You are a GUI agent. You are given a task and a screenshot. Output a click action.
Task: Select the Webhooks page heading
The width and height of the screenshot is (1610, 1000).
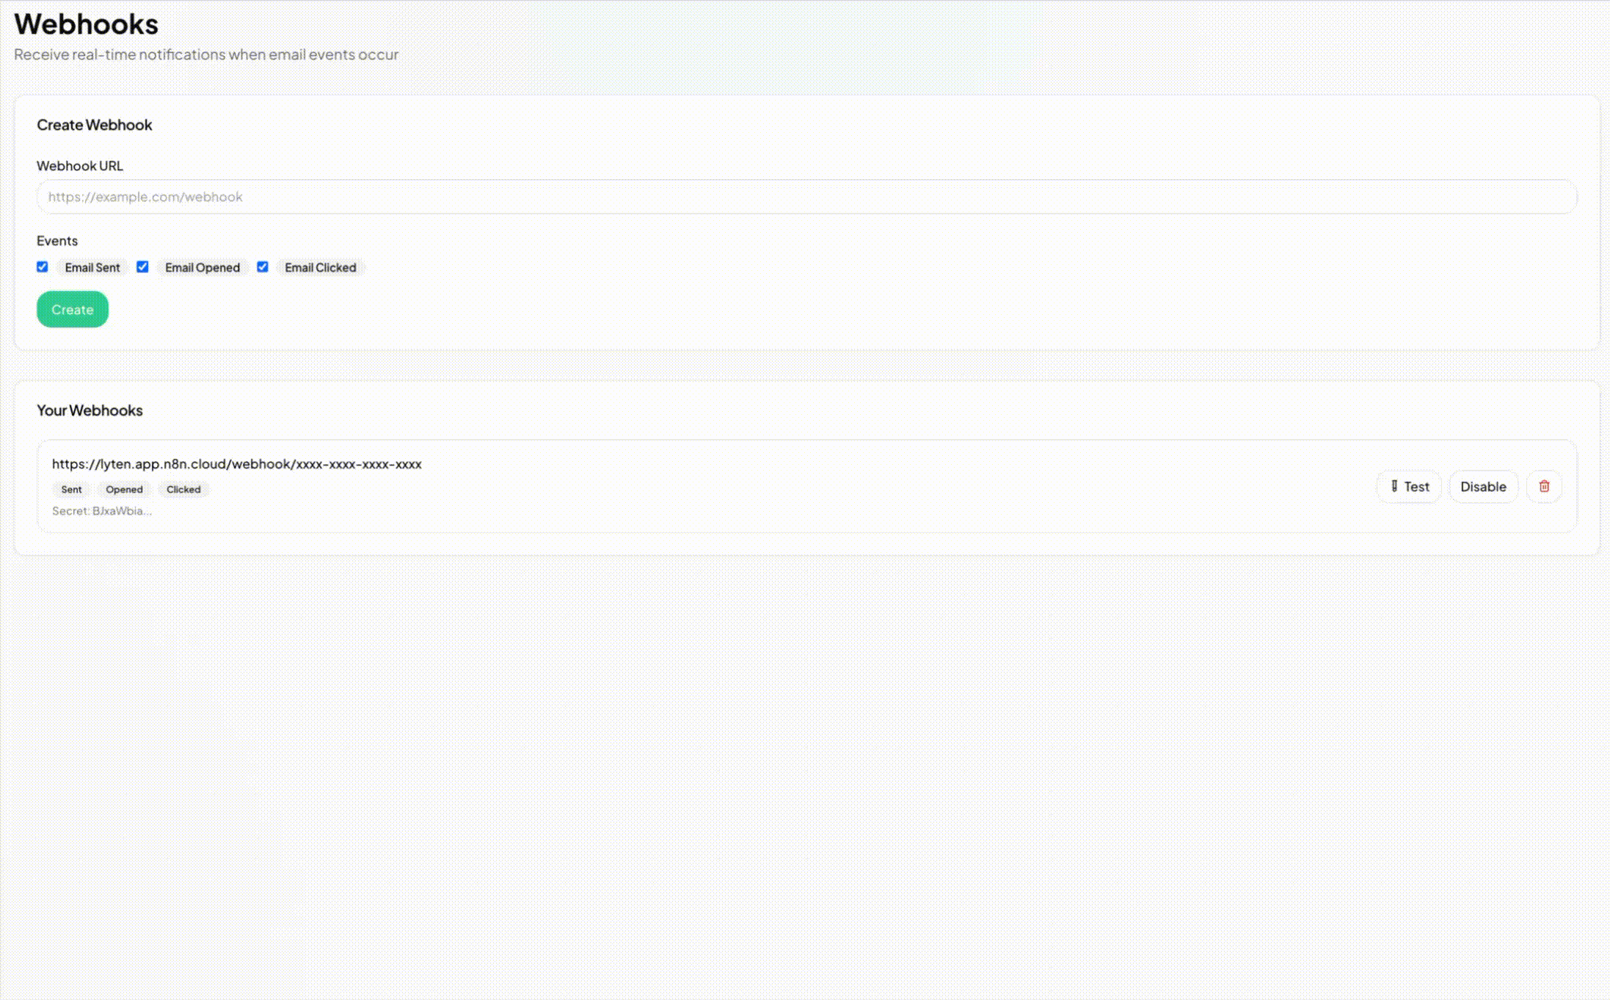[x=86, y=23]
